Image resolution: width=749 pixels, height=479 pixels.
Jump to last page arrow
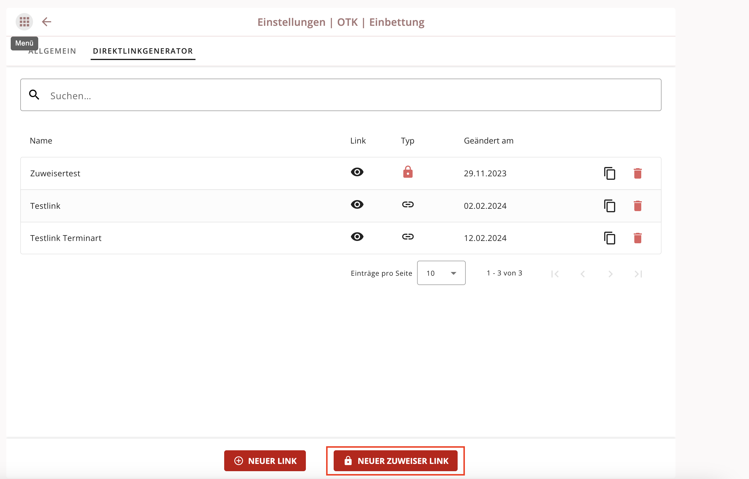pyautogui.click(x=638, y=274)
